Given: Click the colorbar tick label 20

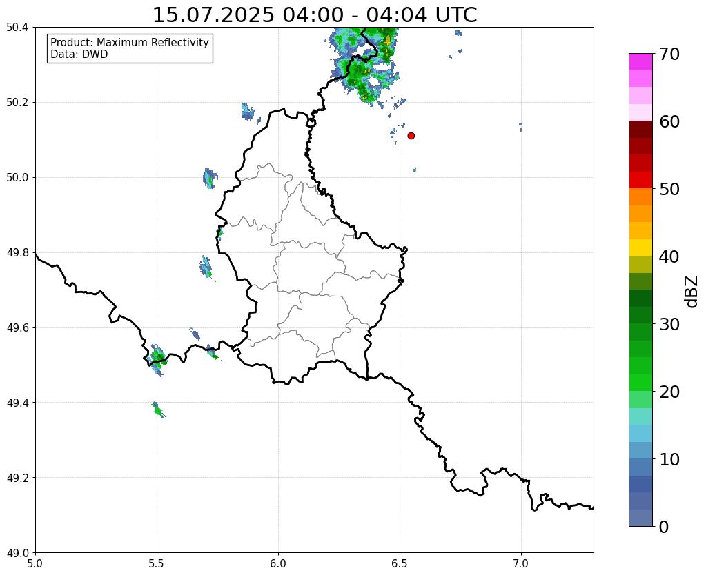Looking at the screenshot, I should [669, 392].
